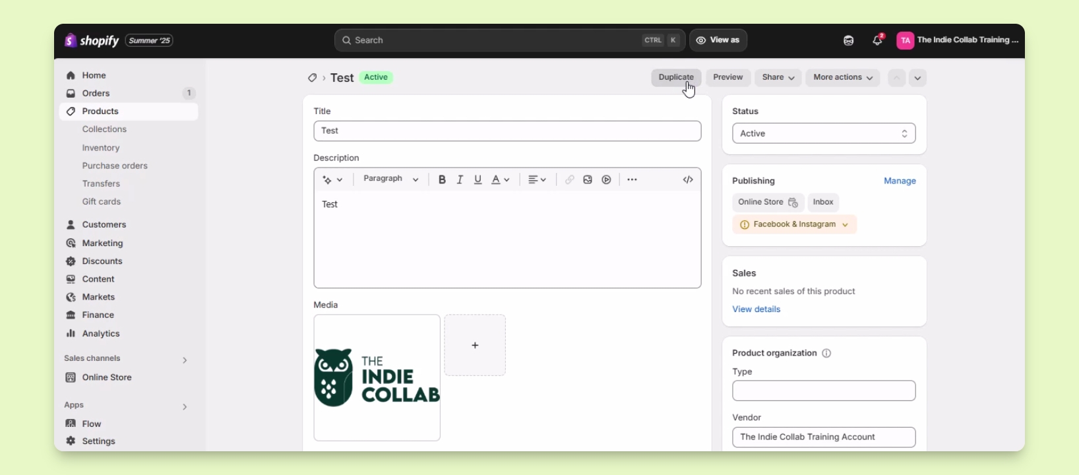The image size is (1079, 475).
Task: Open Products in sidebar
Action: click(x=129, y=111)
